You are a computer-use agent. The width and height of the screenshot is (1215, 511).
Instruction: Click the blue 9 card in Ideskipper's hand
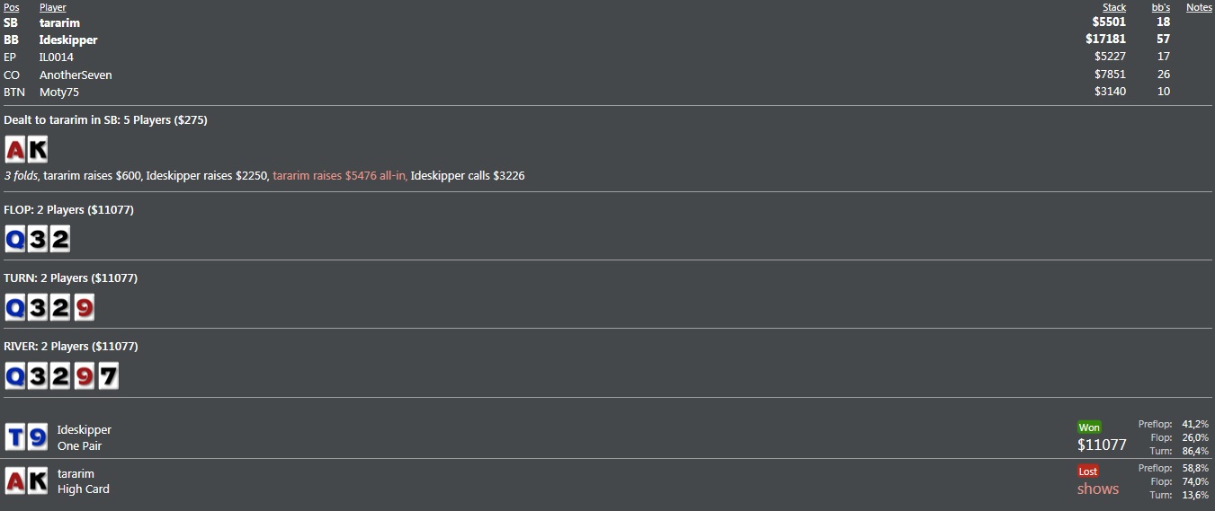[x=37, y=437]
